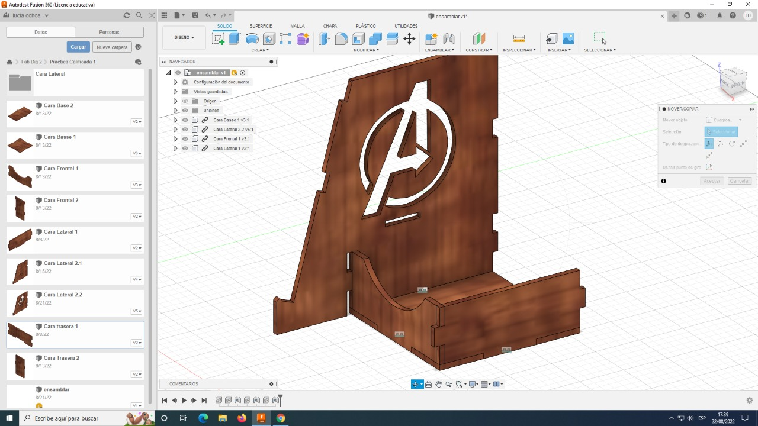Image resolution: width=758 pixels, height=426 pixels.
Task: Hide Cara Lateral 2.2 v5:1 component
Action: coord(185,130)
